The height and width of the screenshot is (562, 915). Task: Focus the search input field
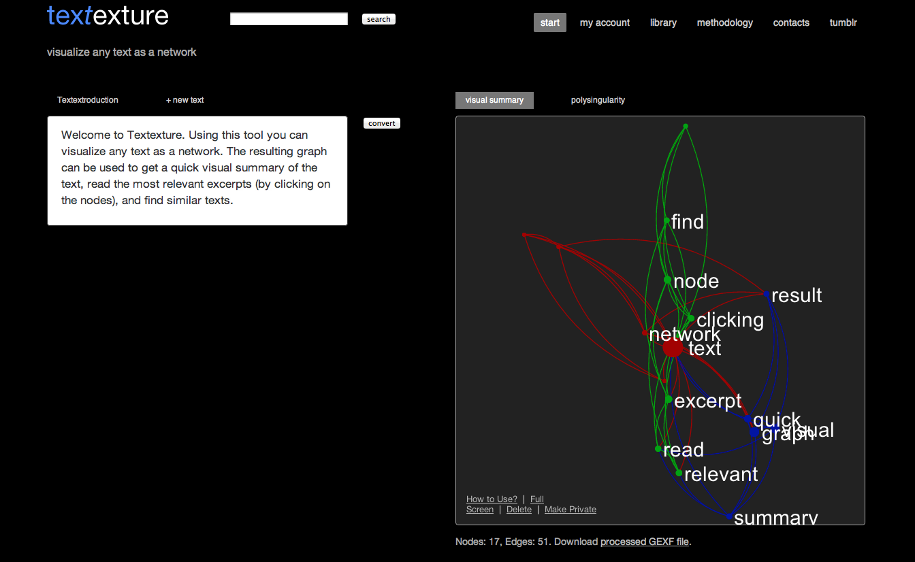tap(289, 19)
